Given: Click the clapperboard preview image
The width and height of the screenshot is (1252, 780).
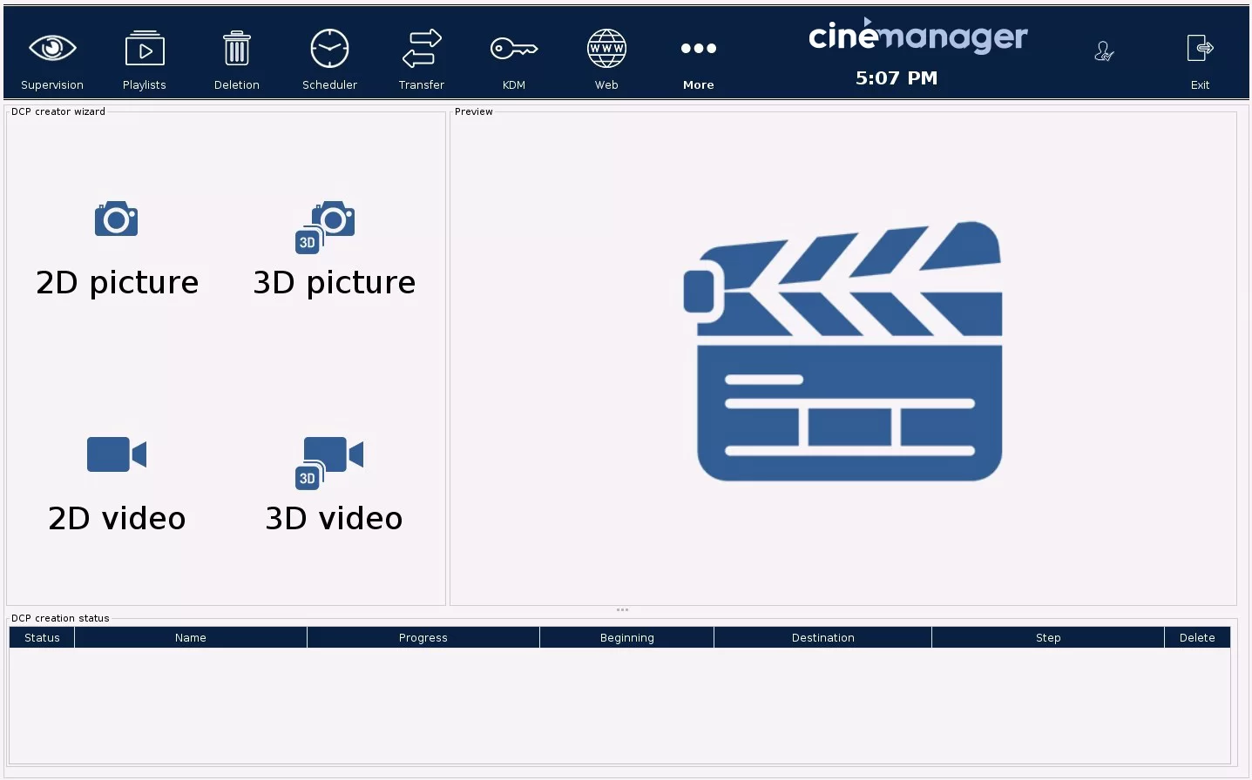Looking at the screenshot, I should [843, 352].
